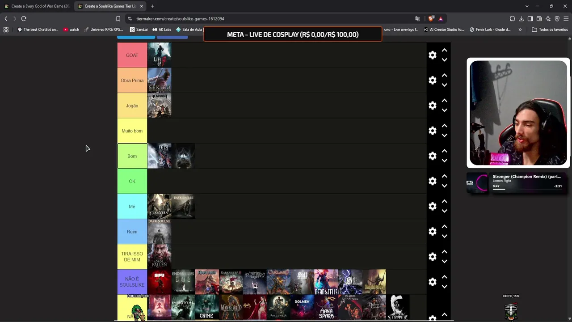Screen dimensions: 572x322
Task: Go back in browser history
Action: pyautogui.click(x=6, y=19)
